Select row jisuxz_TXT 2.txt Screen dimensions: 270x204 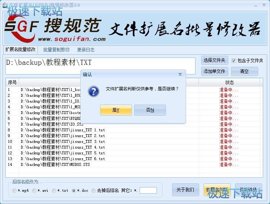point(134,136)
